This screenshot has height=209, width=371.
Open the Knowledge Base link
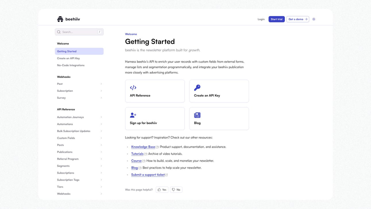coord(143,147)
